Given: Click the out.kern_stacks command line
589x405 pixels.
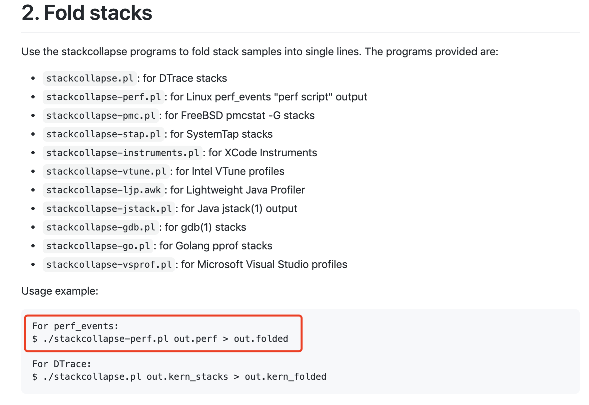Looking at the screenshot, I should tap(179, 377).
